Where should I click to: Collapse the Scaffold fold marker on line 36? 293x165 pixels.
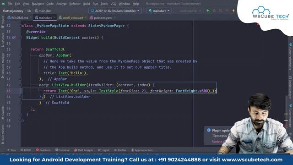pyautogui.click(x=20, y=49)
